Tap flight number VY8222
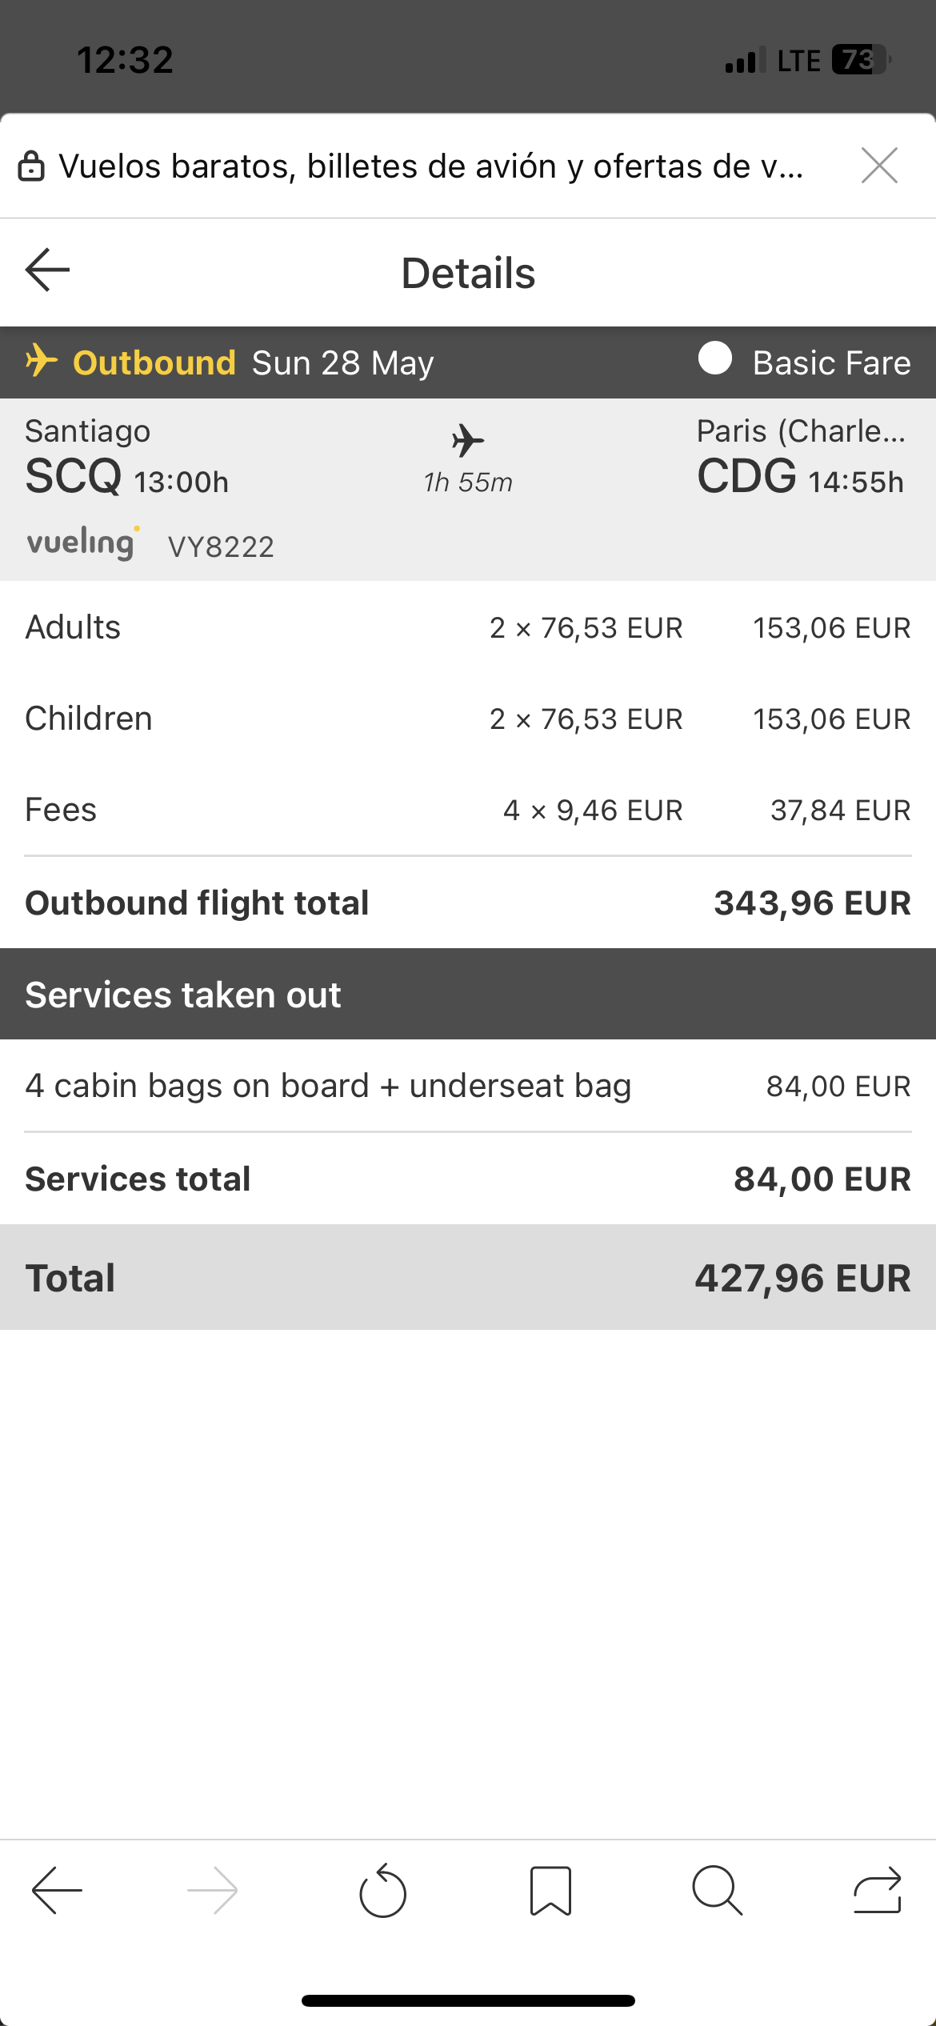 tap(221, 547)
